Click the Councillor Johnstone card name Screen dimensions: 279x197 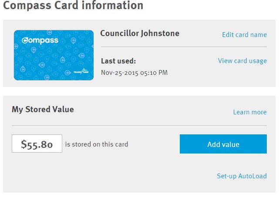pyautogui.click(x=140, y=33)
